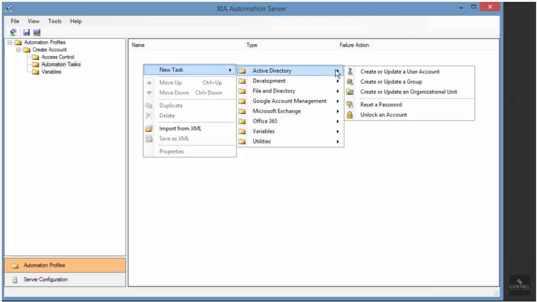Click the Utilities folder icon

[x=242, y=141]
